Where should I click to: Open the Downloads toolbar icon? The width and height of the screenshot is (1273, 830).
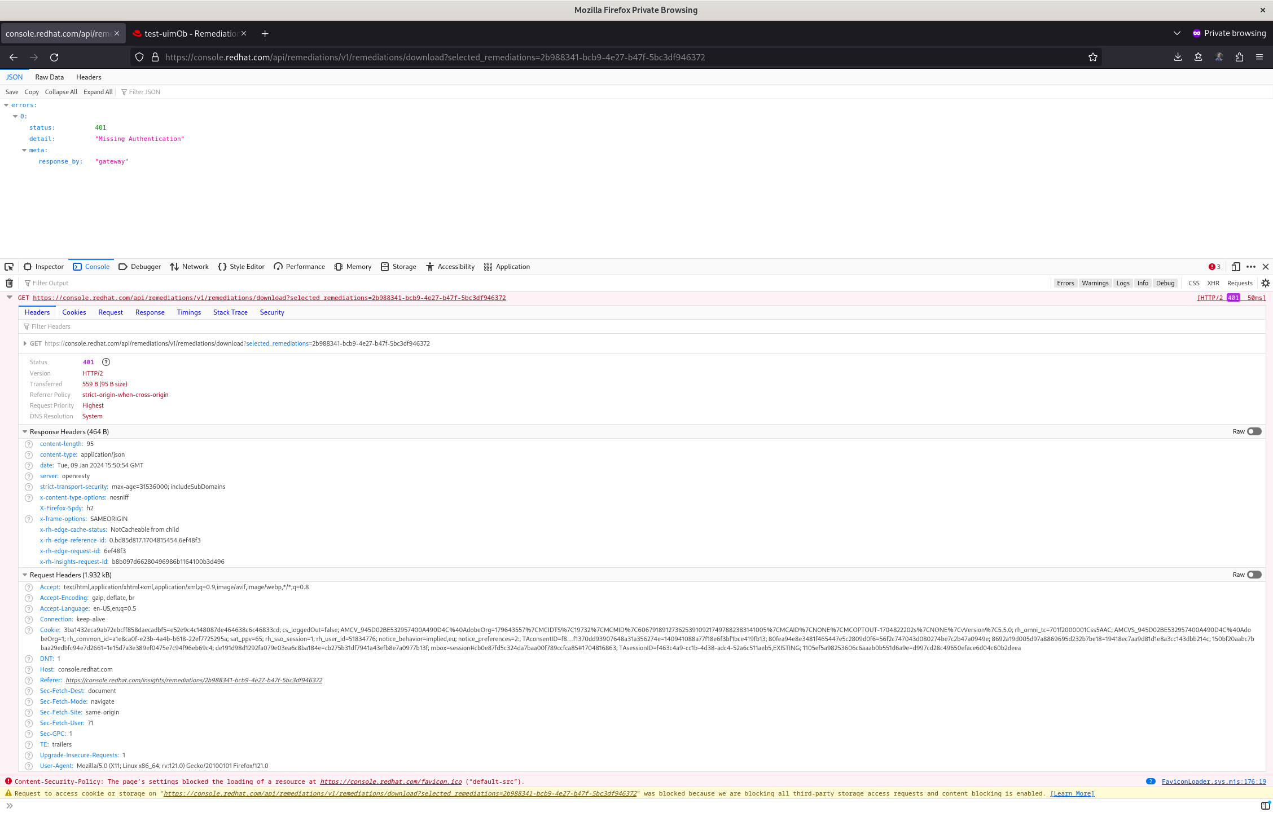pyautogui.click(x=1178, y=58)
